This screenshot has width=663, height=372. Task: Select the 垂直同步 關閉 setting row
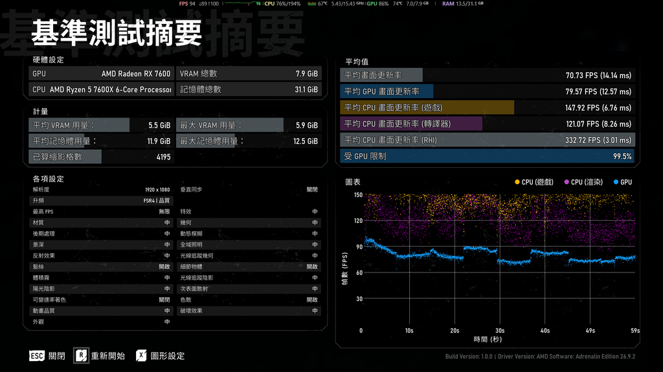pyautogui.click(x=249, y=190)
